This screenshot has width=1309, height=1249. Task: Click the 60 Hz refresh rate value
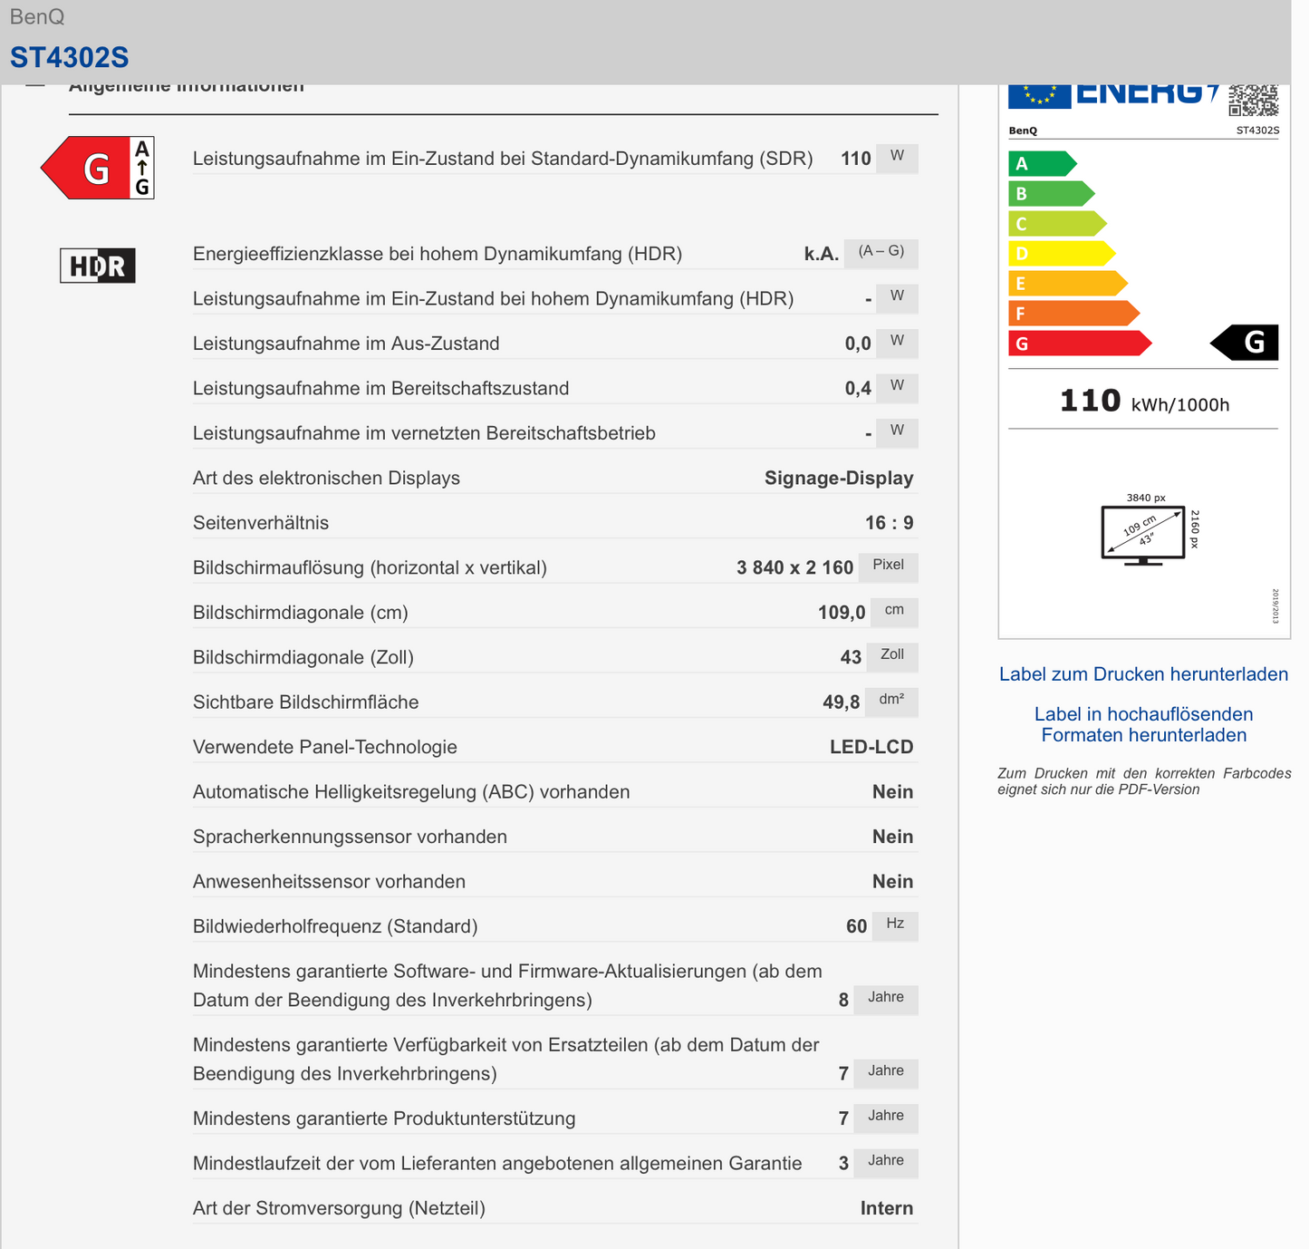(856, 926)
